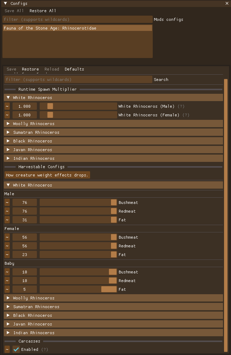231x355 pixels.
Task: Click the tilde icon next to Male Bushmeat
Action: click(7, 203)
